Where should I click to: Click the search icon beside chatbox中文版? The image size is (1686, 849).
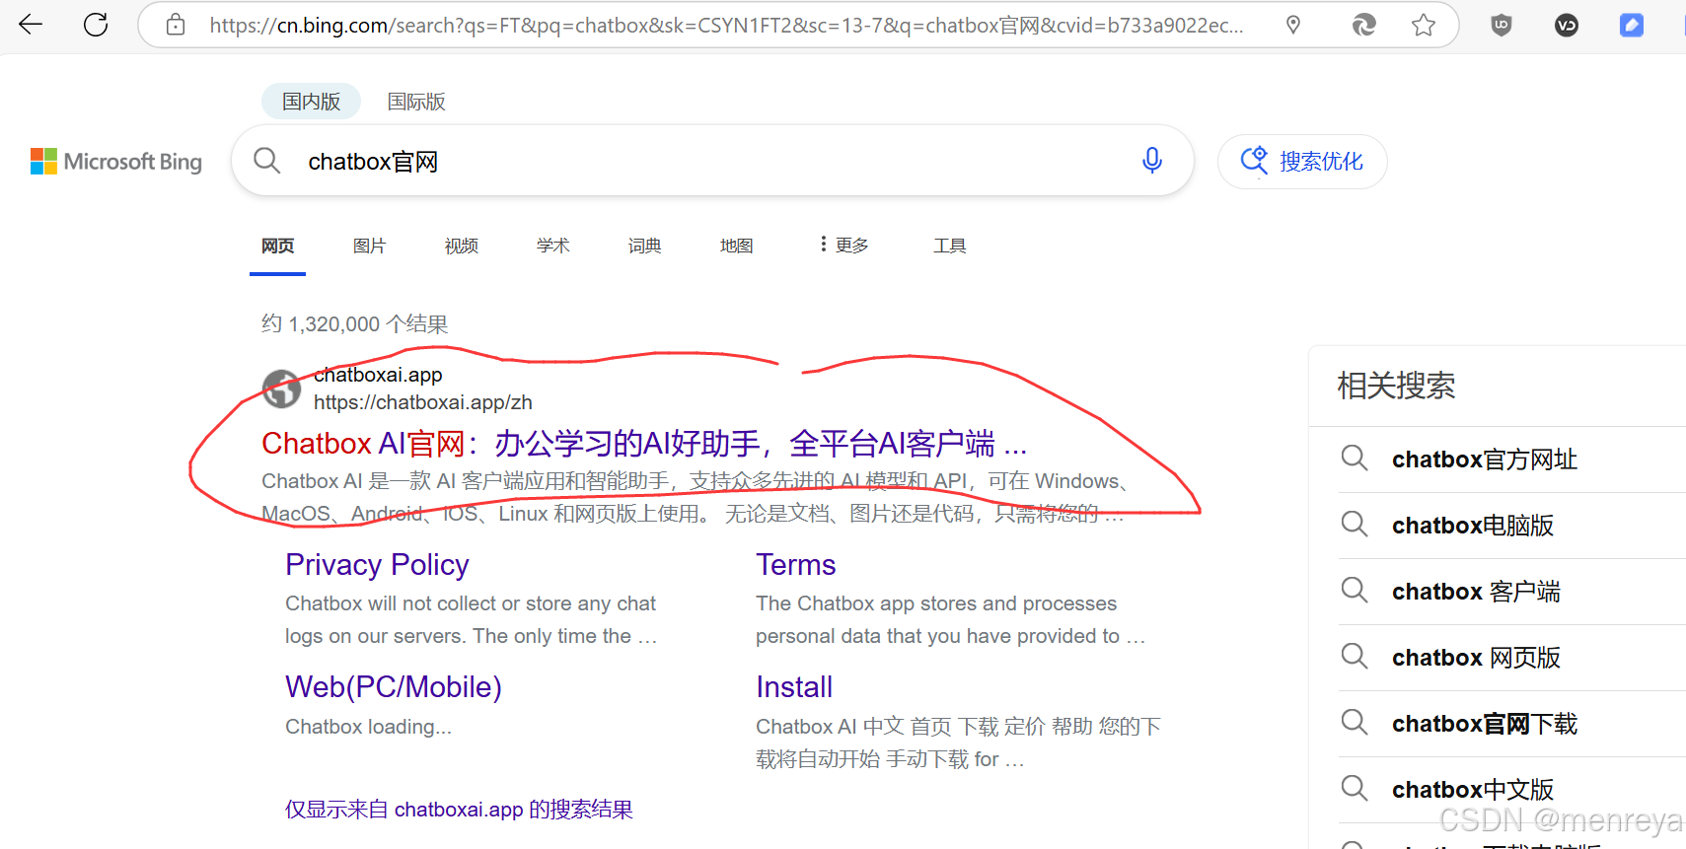pos(1355,789)
